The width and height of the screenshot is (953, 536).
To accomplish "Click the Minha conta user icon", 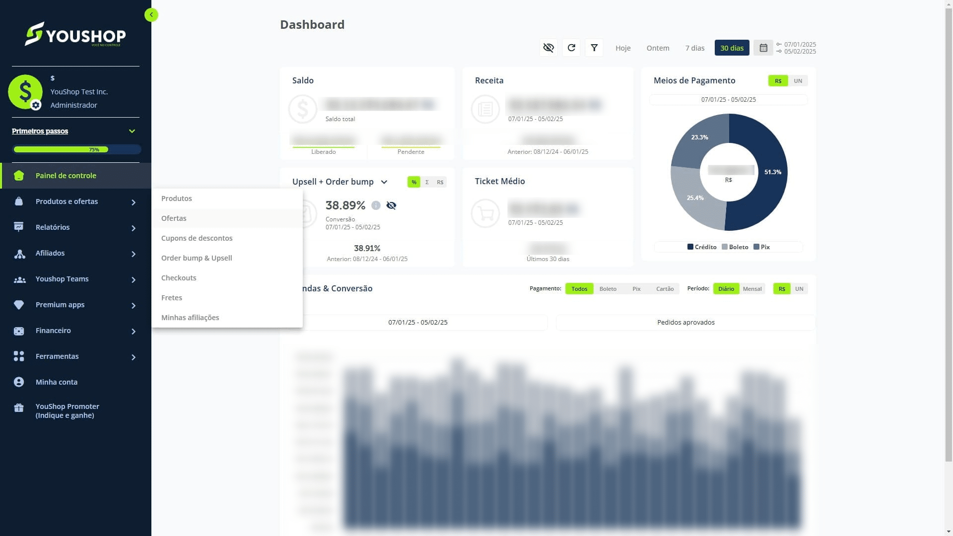I will pyautogui.click(x=19, y=382).
